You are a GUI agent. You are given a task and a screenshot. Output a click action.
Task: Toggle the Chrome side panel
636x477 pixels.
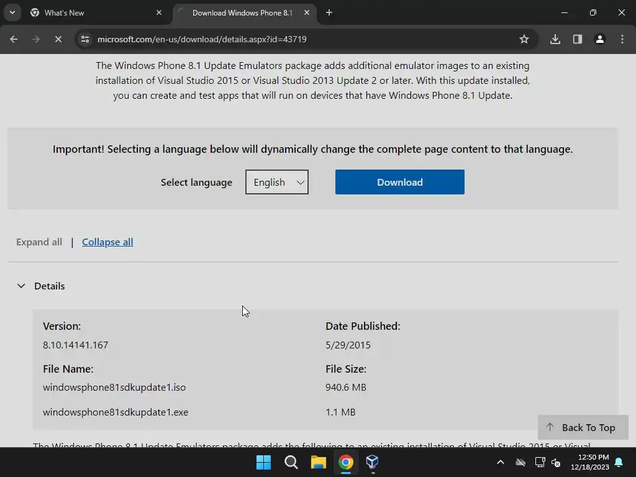click(577, 39)
